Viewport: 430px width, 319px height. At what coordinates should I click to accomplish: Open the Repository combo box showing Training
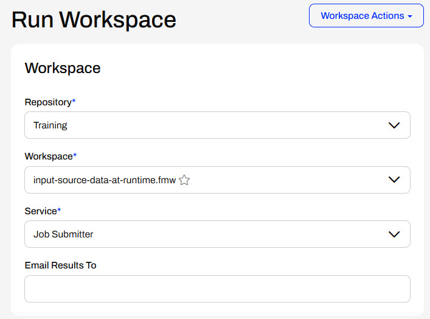coord(207,125)
